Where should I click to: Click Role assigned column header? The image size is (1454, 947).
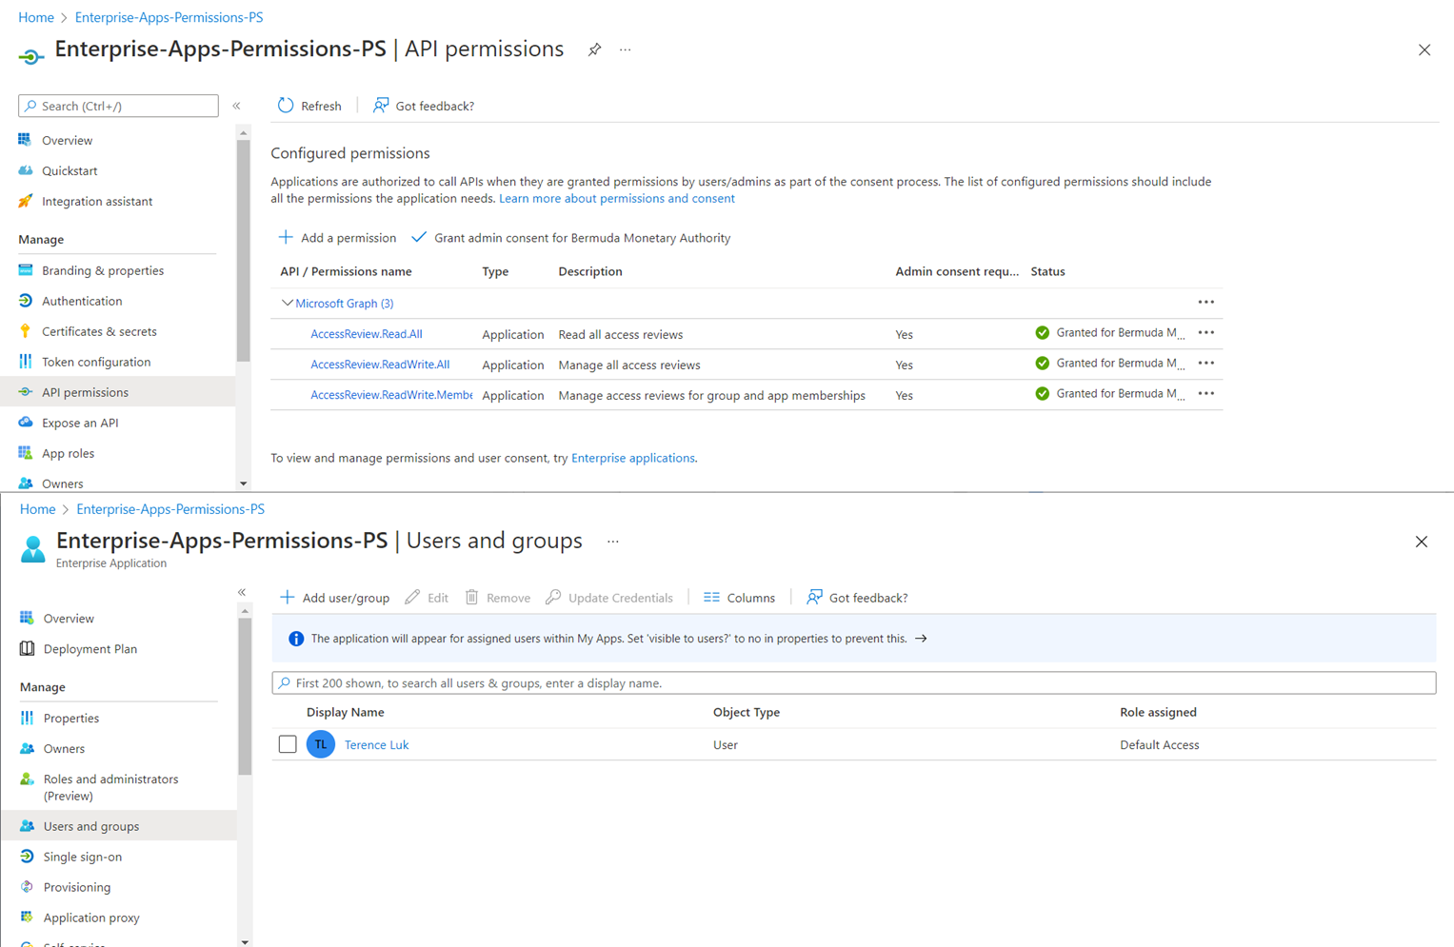click(x=1158, y=712)
